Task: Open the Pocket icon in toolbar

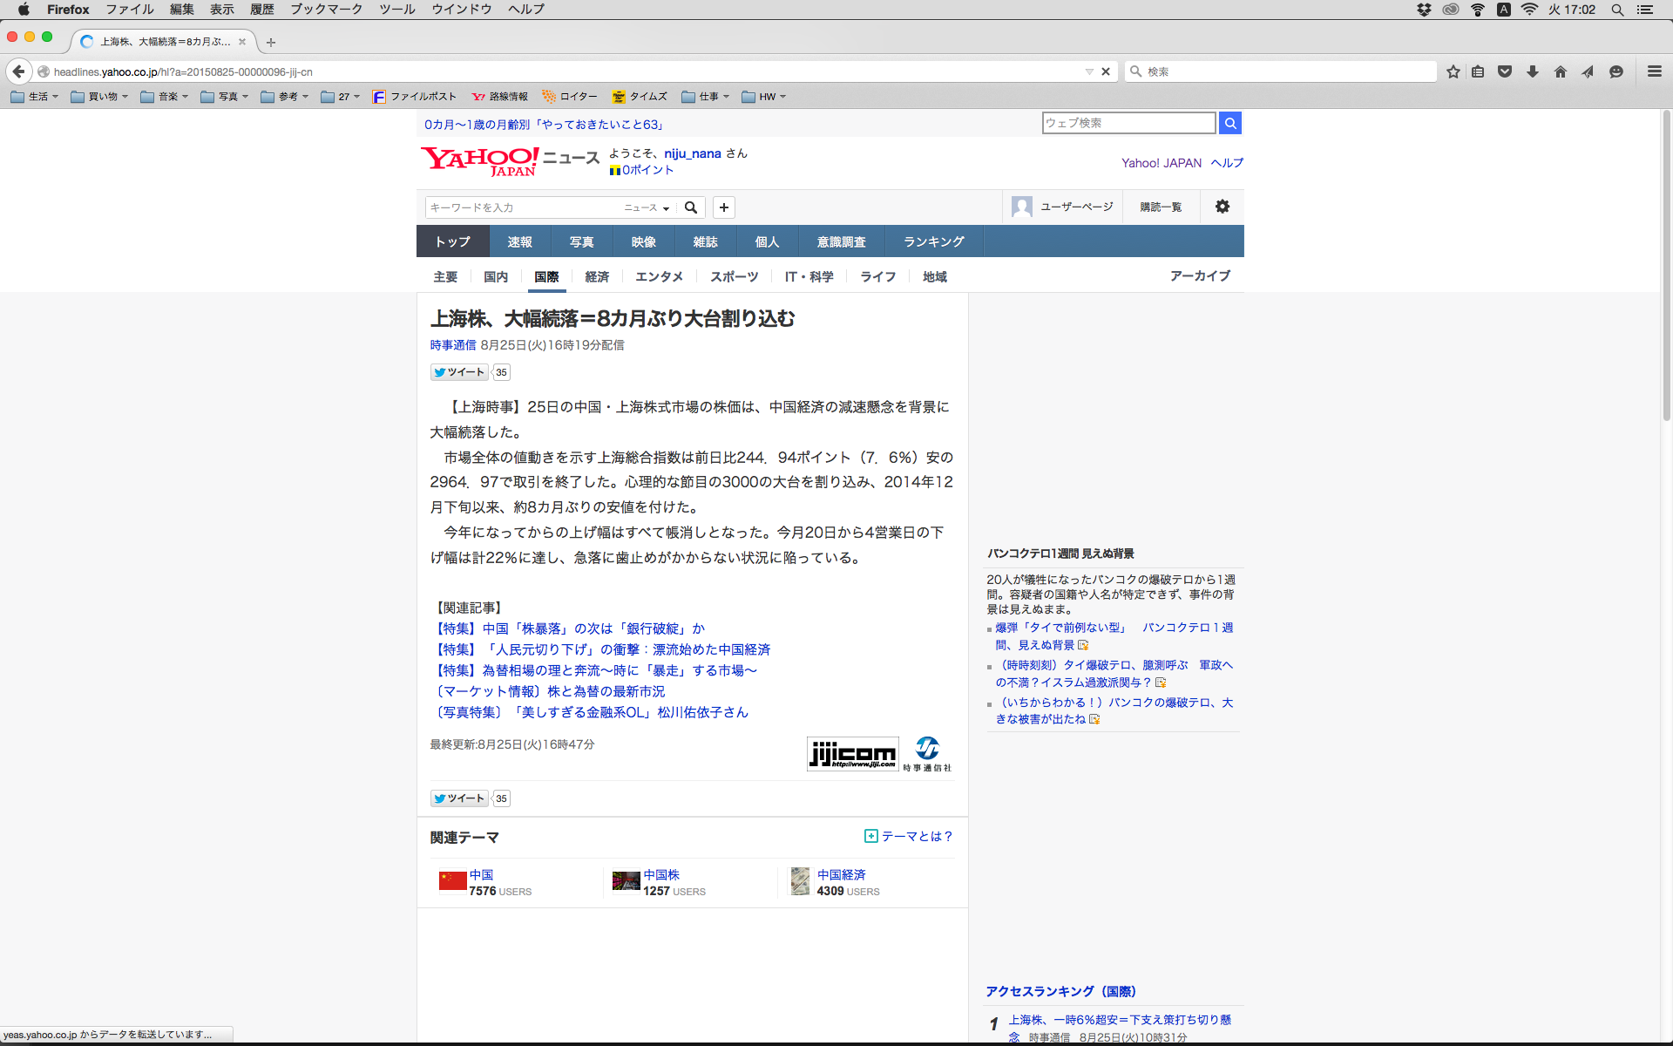Action: [x=1505, y=71]
